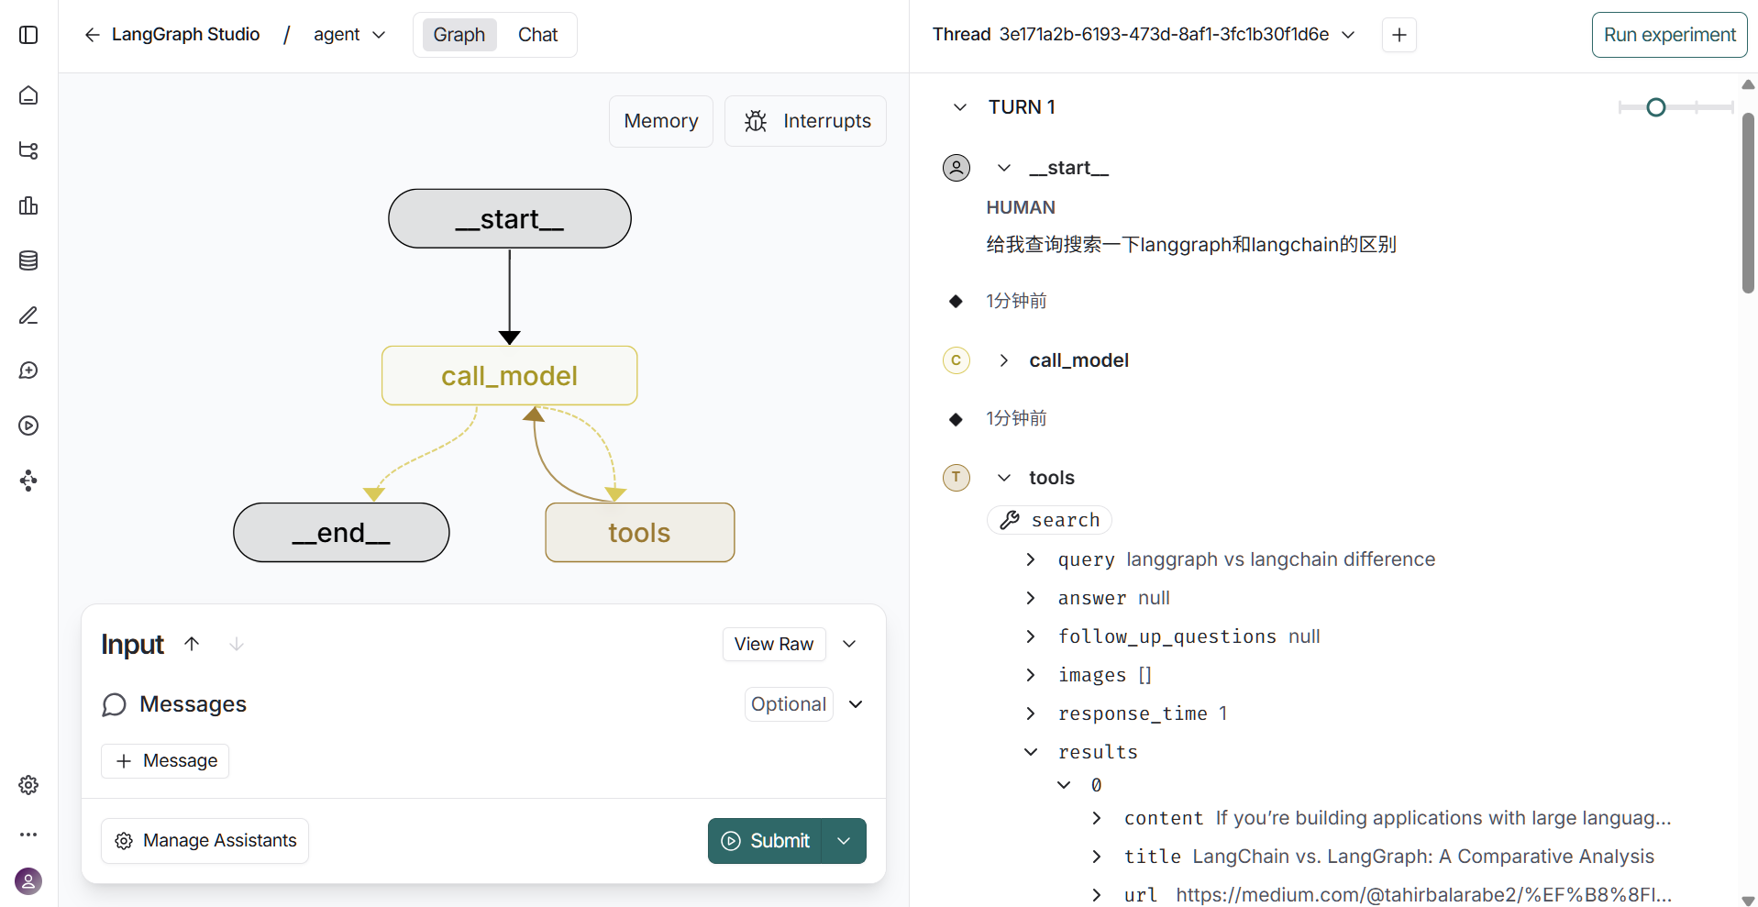Click the C badge beside call_model

(956, 360)
